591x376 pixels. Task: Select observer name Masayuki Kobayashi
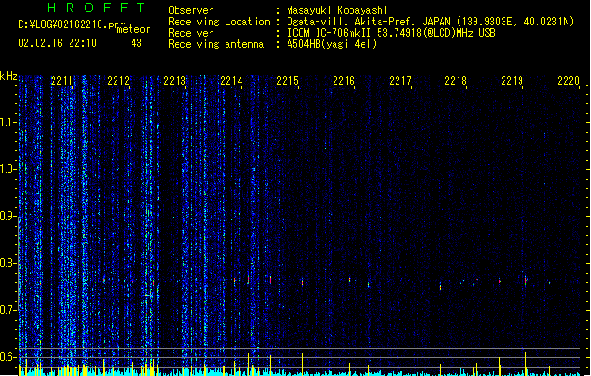click(337, 10)
